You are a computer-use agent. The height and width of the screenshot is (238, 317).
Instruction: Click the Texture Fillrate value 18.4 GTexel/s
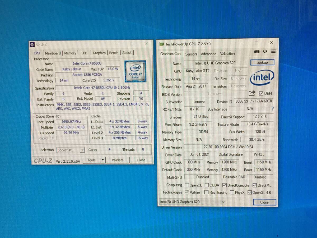click(257, 124)
